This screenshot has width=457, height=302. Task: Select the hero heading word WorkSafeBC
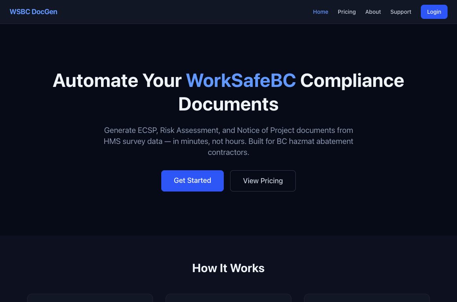click(x=241, y=81)
